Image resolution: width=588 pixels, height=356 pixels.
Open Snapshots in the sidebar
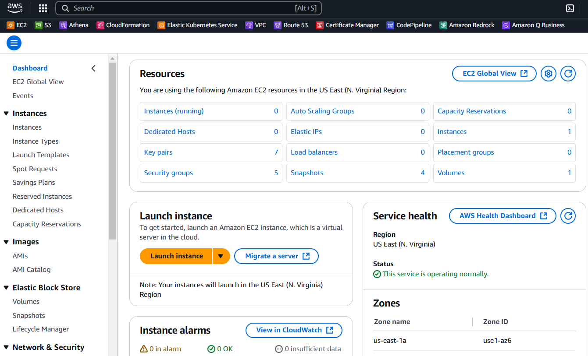pyautogui.click(x=29, y=316)
